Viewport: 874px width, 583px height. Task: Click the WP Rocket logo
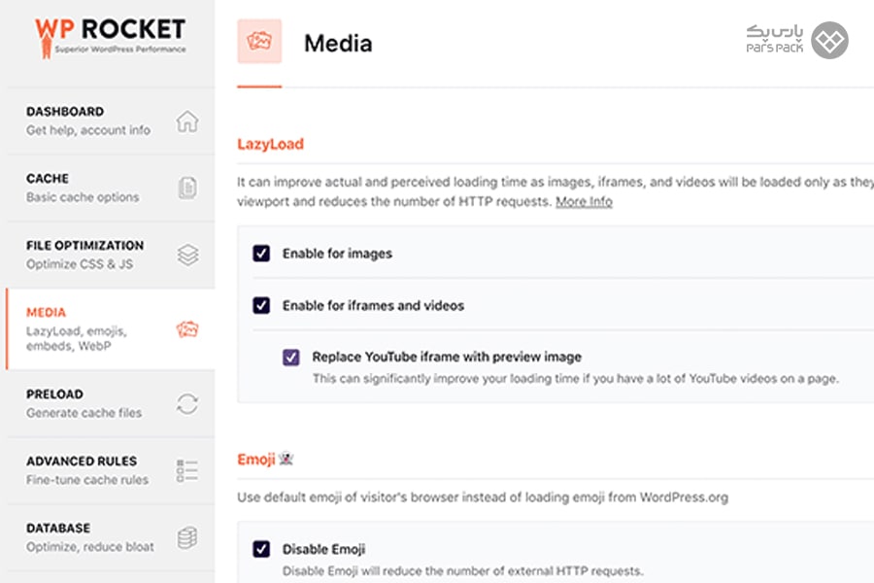110,37
